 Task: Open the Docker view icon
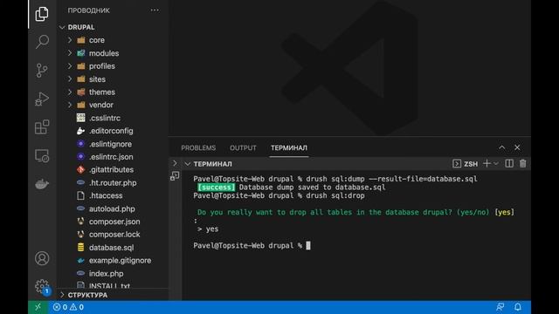point(42,184)
